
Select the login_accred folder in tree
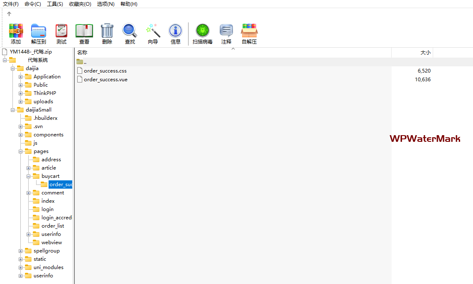click(56, 218)
